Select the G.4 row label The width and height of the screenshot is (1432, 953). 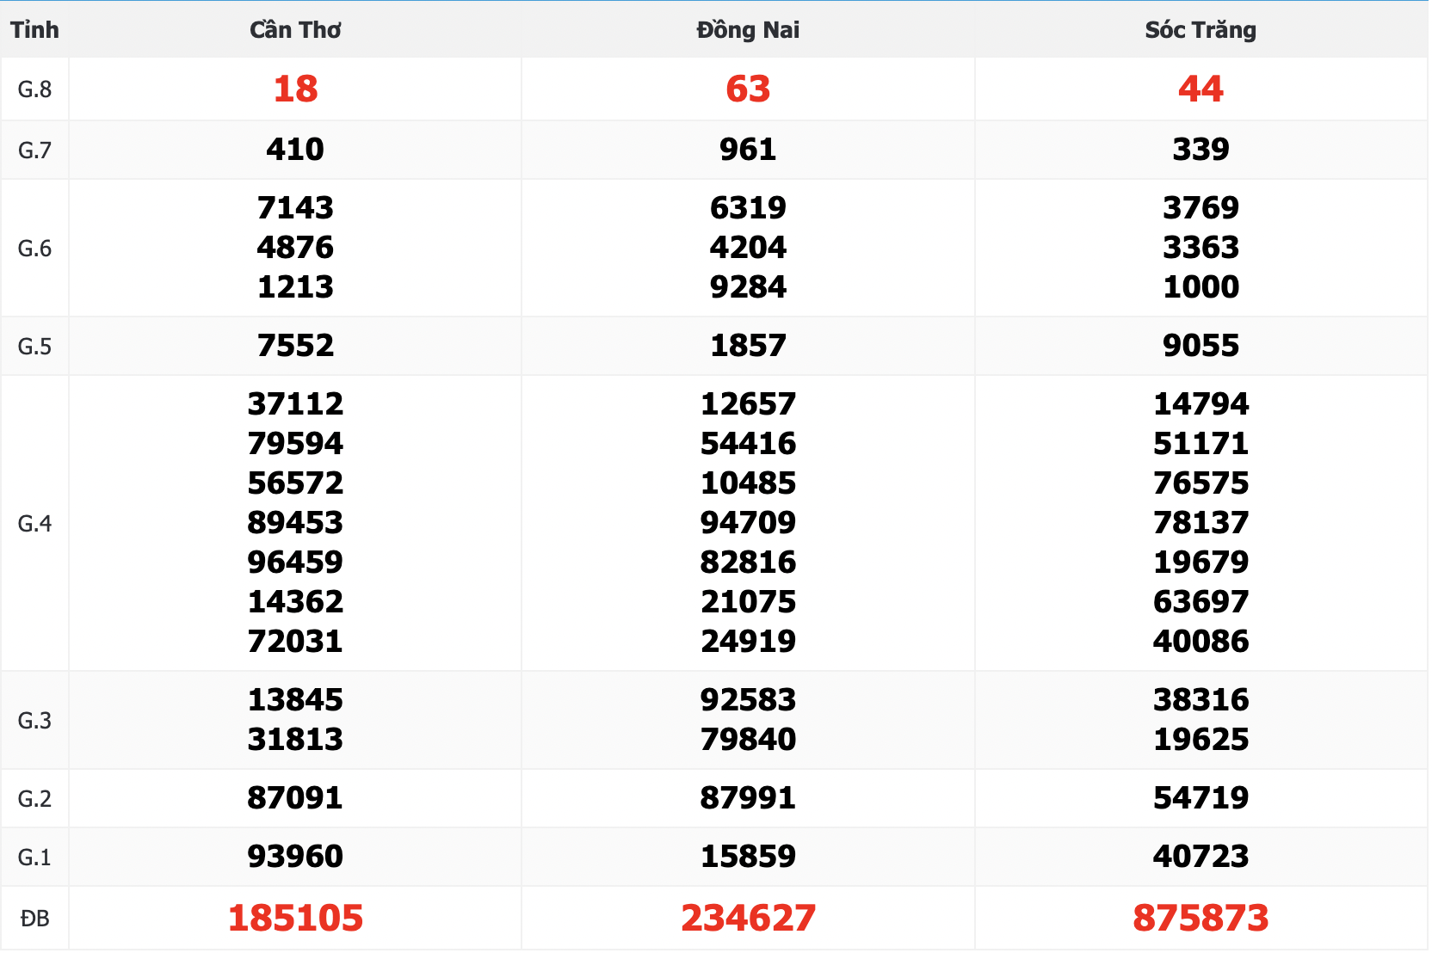(34, 523)
